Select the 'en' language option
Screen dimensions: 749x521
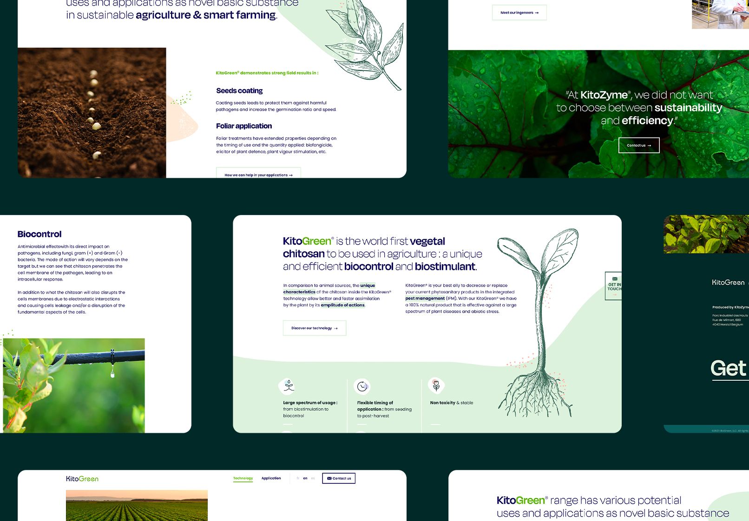[x=305, y=478]
